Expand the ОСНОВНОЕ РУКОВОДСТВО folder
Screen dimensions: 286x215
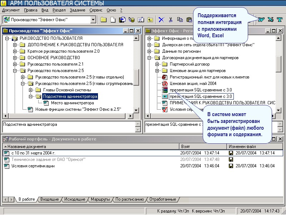15,58
